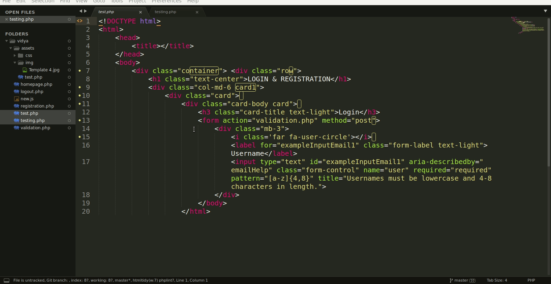Open validation.php from the sidebar
551x284 pixels.
click(36, 128)
